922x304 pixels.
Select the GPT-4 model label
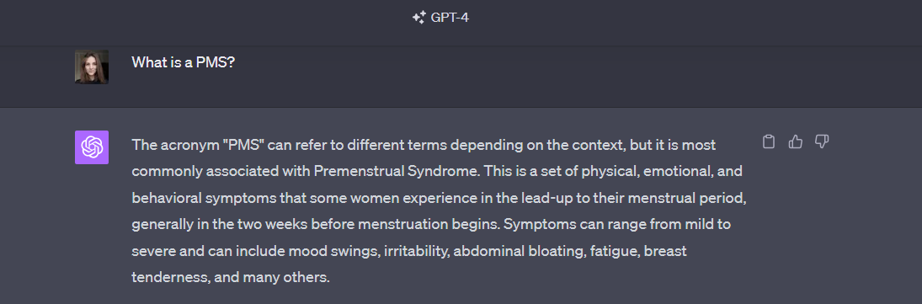coord(450,18)
